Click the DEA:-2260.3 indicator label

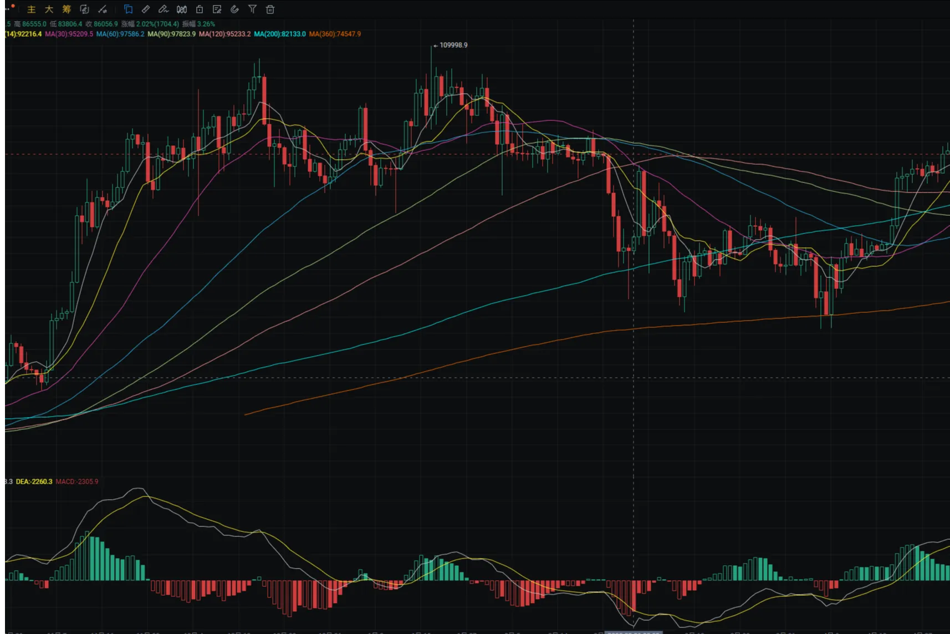point(34,481)
